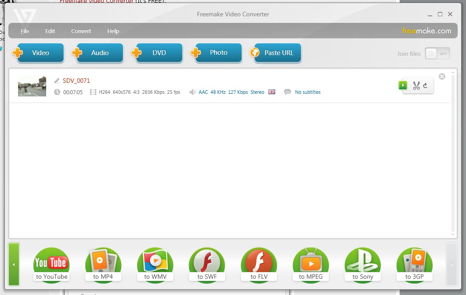Click the pencil rename icon beside SDV_0071
Image resolution: width=466 pixels, height=295 pixels.
[x=57, y=81]
